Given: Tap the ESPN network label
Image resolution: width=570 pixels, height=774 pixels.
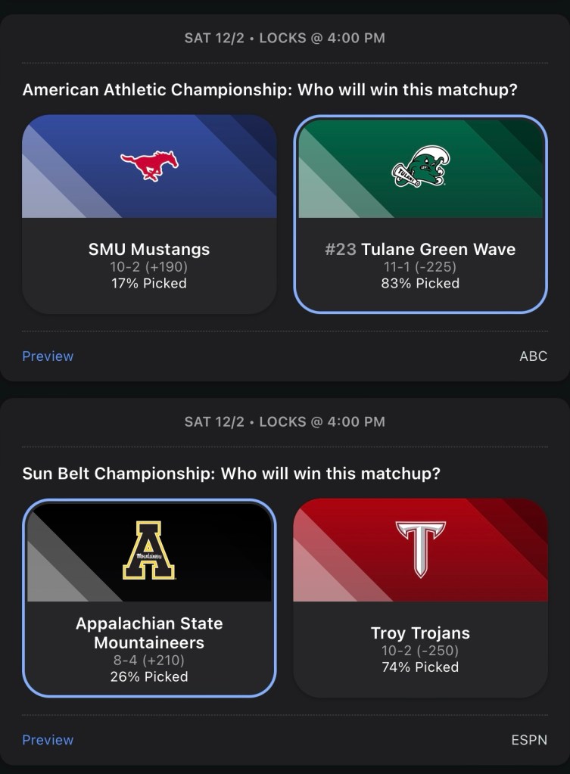Looking at the screenshot, I should coord(529,740).
